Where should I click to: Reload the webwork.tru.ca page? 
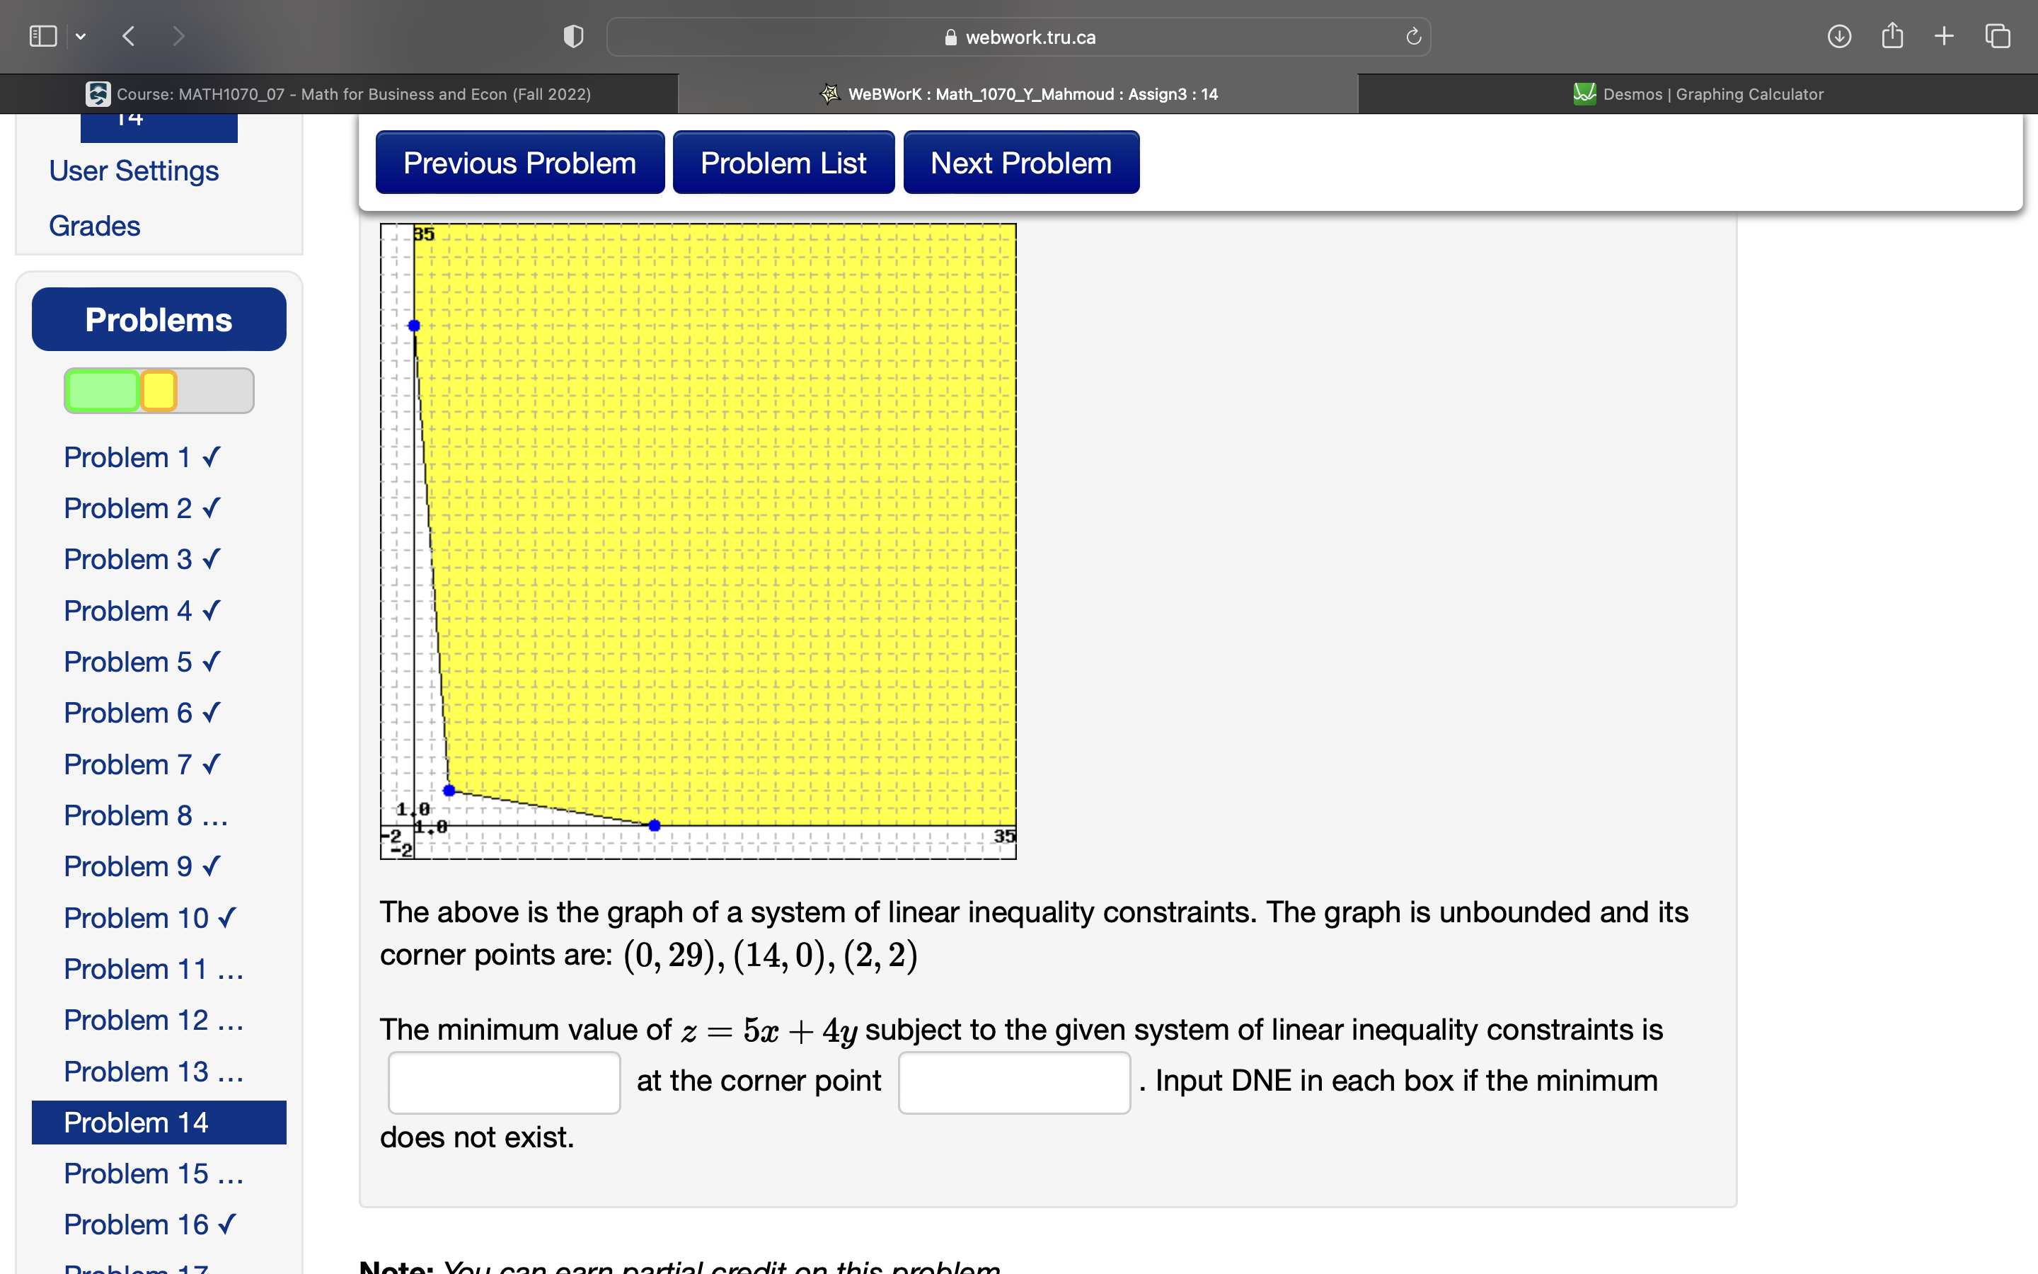pos(1413,36)
